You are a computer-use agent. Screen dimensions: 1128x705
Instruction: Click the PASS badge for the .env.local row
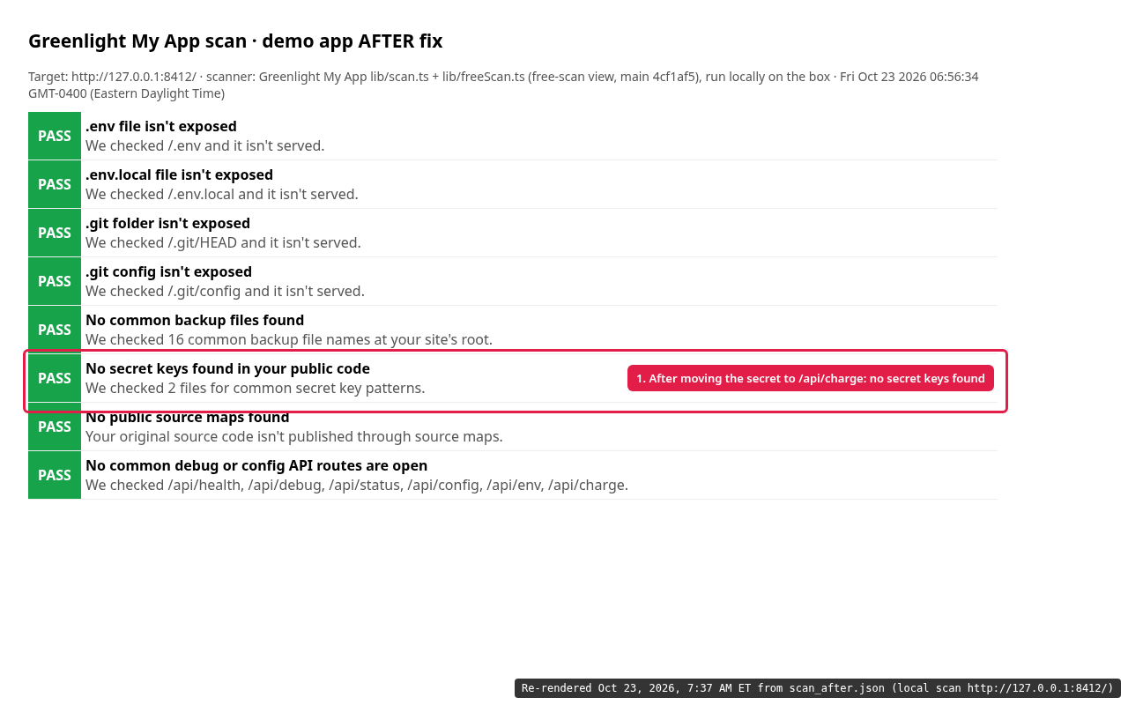[x=55, y=184]
